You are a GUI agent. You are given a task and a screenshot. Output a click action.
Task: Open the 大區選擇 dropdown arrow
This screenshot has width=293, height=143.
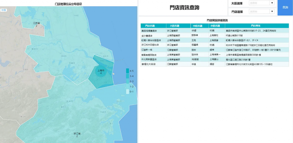pyautogui.click(x=272, y=3)
